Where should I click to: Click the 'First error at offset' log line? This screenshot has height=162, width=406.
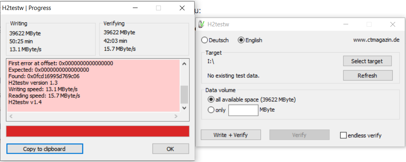61,63
